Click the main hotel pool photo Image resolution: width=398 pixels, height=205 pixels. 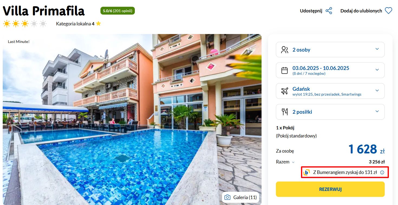point(132,119)
